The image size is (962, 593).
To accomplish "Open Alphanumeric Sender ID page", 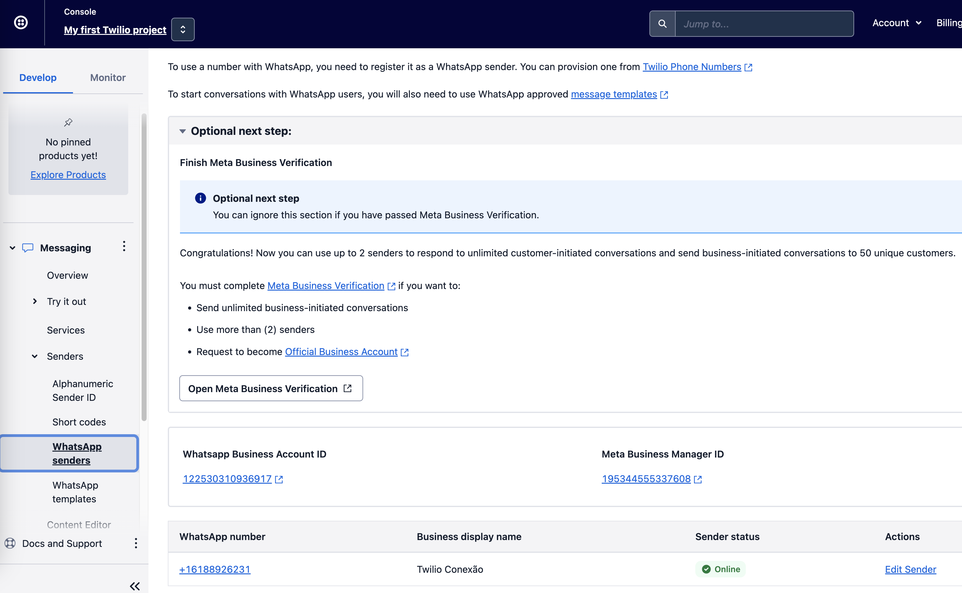I will click(83, 390).
